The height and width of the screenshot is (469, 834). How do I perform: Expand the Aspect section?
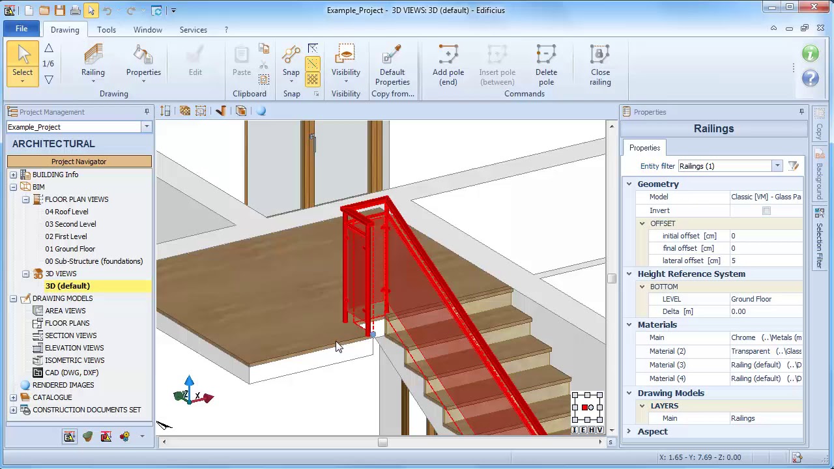pos(629,432)
